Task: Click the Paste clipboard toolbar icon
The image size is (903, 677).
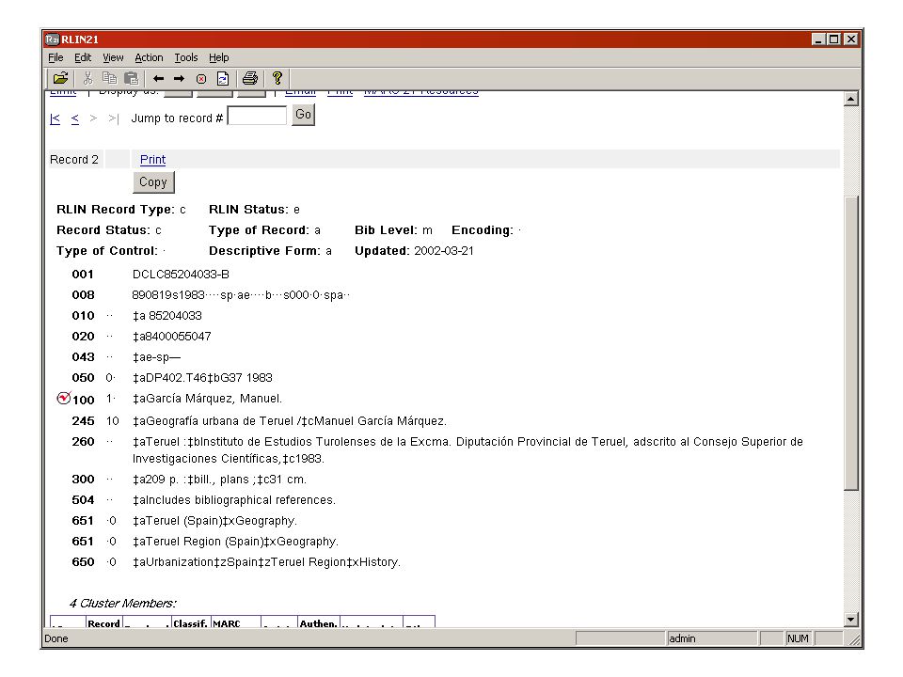Action: coord(132,78)
